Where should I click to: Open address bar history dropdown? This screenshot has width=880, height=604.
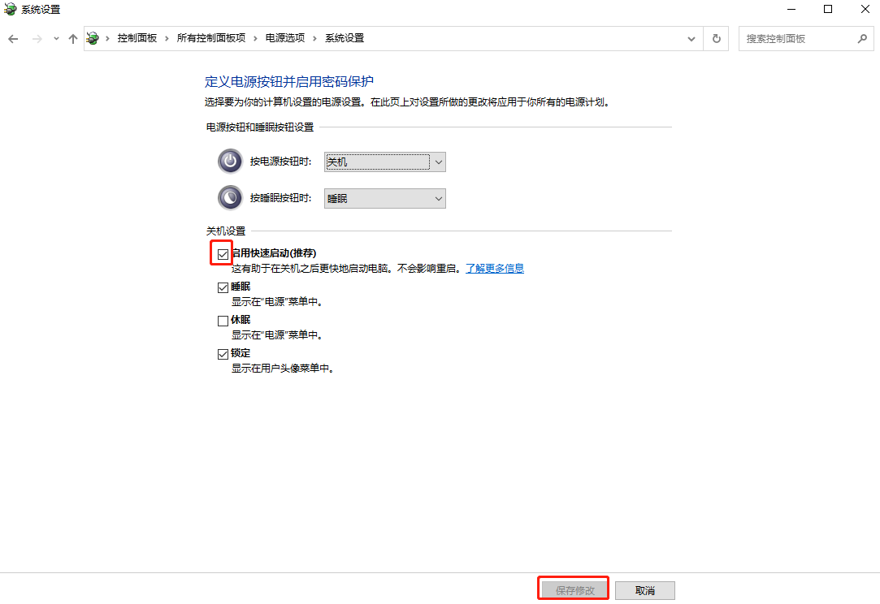pyautogui.click(x=691, y=39)
